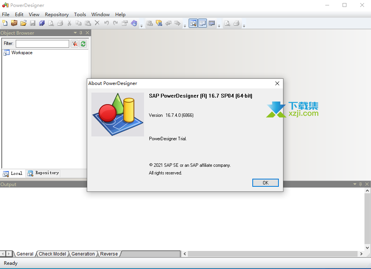
Task: Click Output vertical scrollbar down arrow
Action: tap(367, 248)
